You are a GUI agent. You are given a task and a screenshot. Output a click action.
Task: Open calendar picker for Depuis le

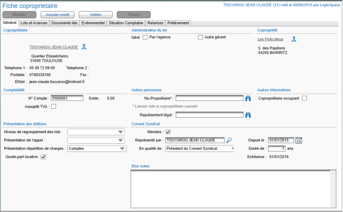pyautogui.click(x=299, y=140)
